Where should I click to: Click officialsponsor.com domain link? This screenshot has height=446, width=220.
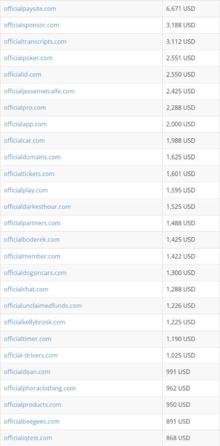coord(32,25)
